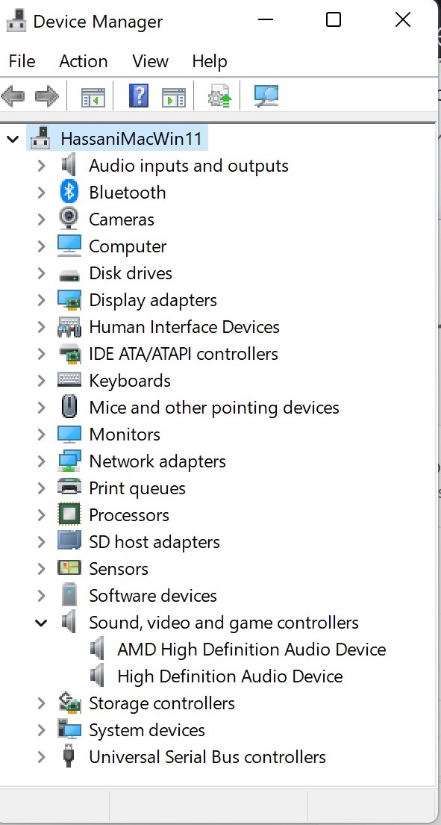
Task: Click Update device driver toolbar icon
Action: click(219, 96)
